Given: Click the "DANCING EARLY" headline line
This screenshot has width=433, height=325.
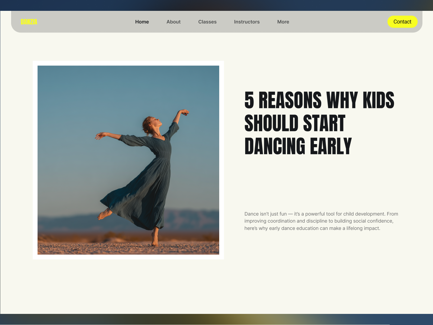Looking at the screenshot, I should (298, 146).
